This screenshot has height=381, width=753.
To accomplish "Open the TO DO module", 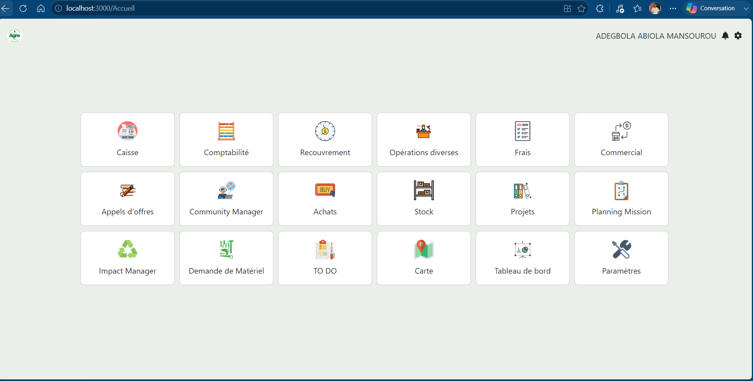I will pos(325,258).
